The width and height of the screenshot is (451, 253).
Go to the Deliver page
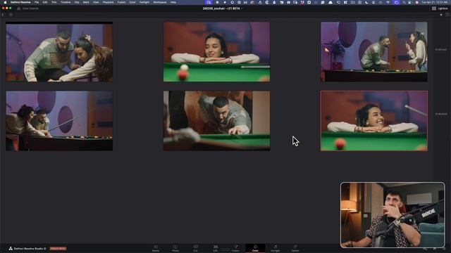click(295, 248)
